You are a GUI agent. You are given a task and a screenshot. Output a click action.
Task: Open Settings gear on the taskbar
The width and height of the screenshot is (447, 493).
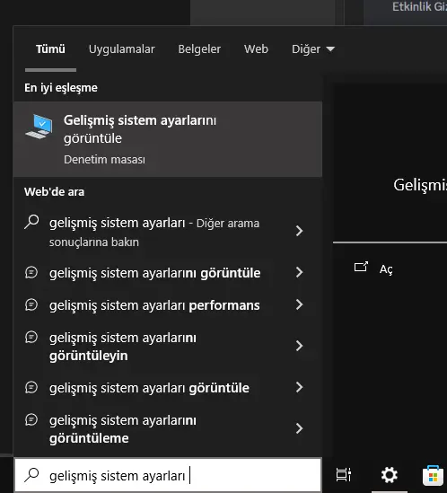click(x=390, y=475)
